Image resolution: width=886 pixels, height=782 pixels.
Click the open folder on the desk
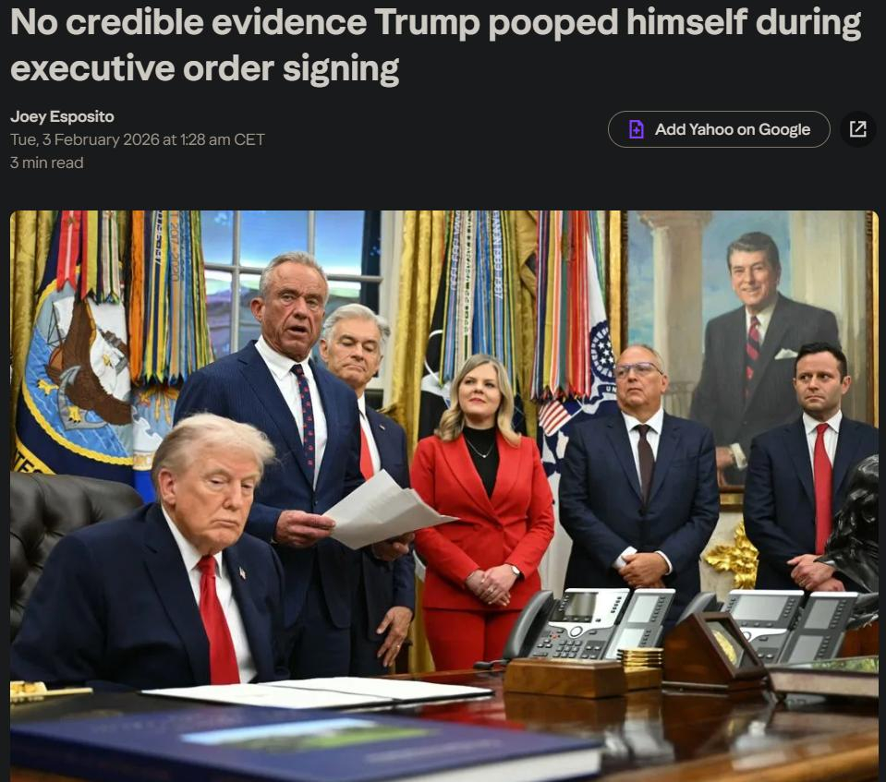pos(316,693)
